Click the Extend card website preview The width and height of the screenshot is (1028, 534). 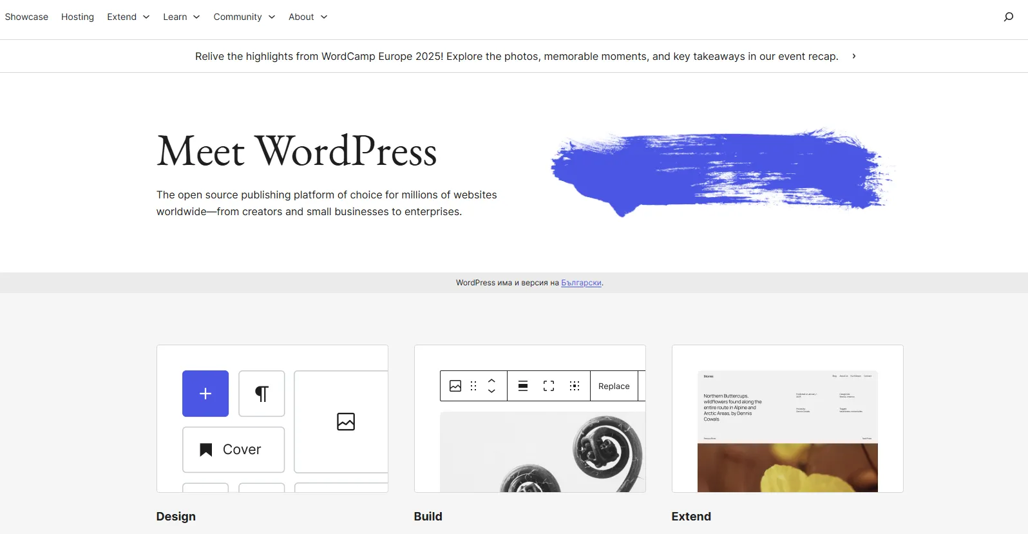(788, 432)
